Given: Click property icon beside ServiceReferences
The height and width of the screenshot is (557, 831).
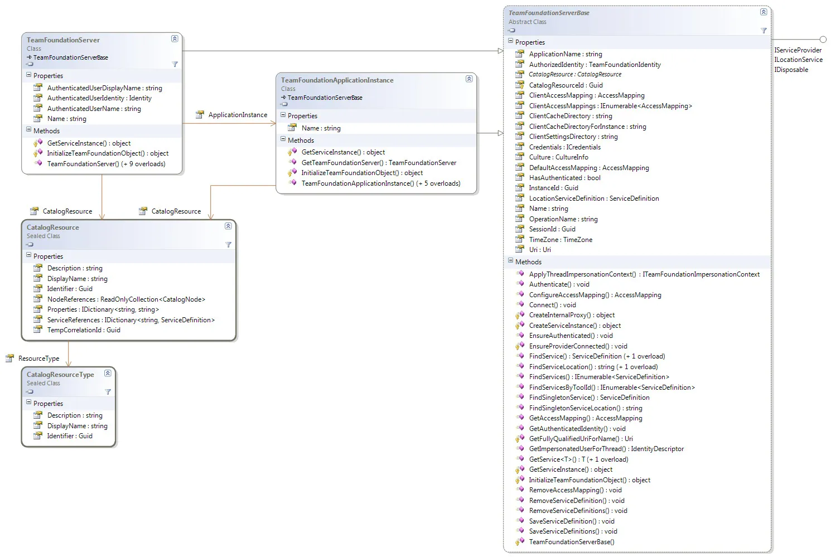Looking at the screenshot, I should (x=38, y=319).
